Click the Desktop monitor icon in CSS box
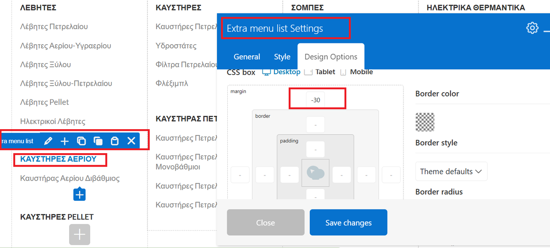550x248 pixels. click(266, 72)
